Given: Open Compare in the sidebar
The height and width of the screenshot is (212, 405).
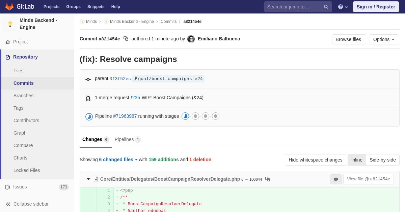Looking at the screenshot, I should click(x=38, y=145).
